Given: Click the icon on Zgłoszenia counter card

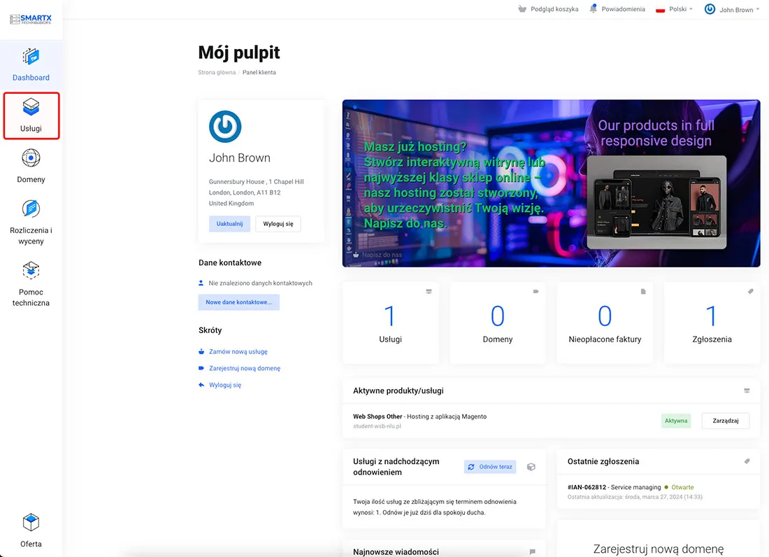Looking at the screenshot, I should point(750,292).
